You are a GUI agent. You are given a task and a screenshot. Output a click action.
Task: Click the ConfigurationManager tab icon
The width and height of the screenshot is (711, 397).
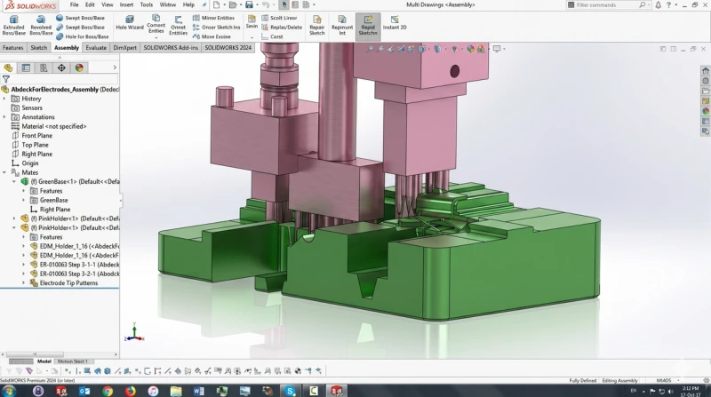coord(44,68)
